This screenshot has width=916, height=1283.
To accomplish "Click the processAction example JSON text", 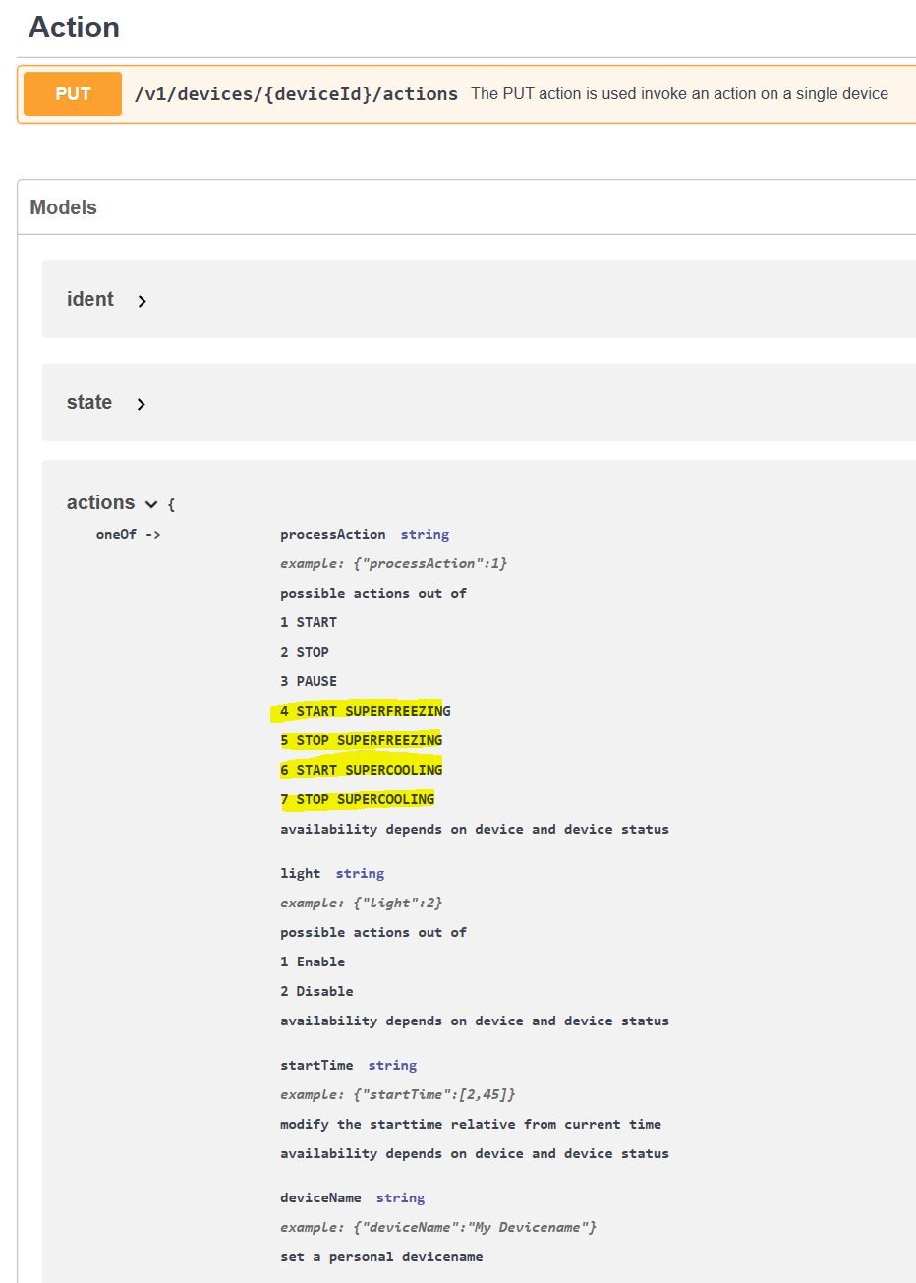I will click(393, 563).
